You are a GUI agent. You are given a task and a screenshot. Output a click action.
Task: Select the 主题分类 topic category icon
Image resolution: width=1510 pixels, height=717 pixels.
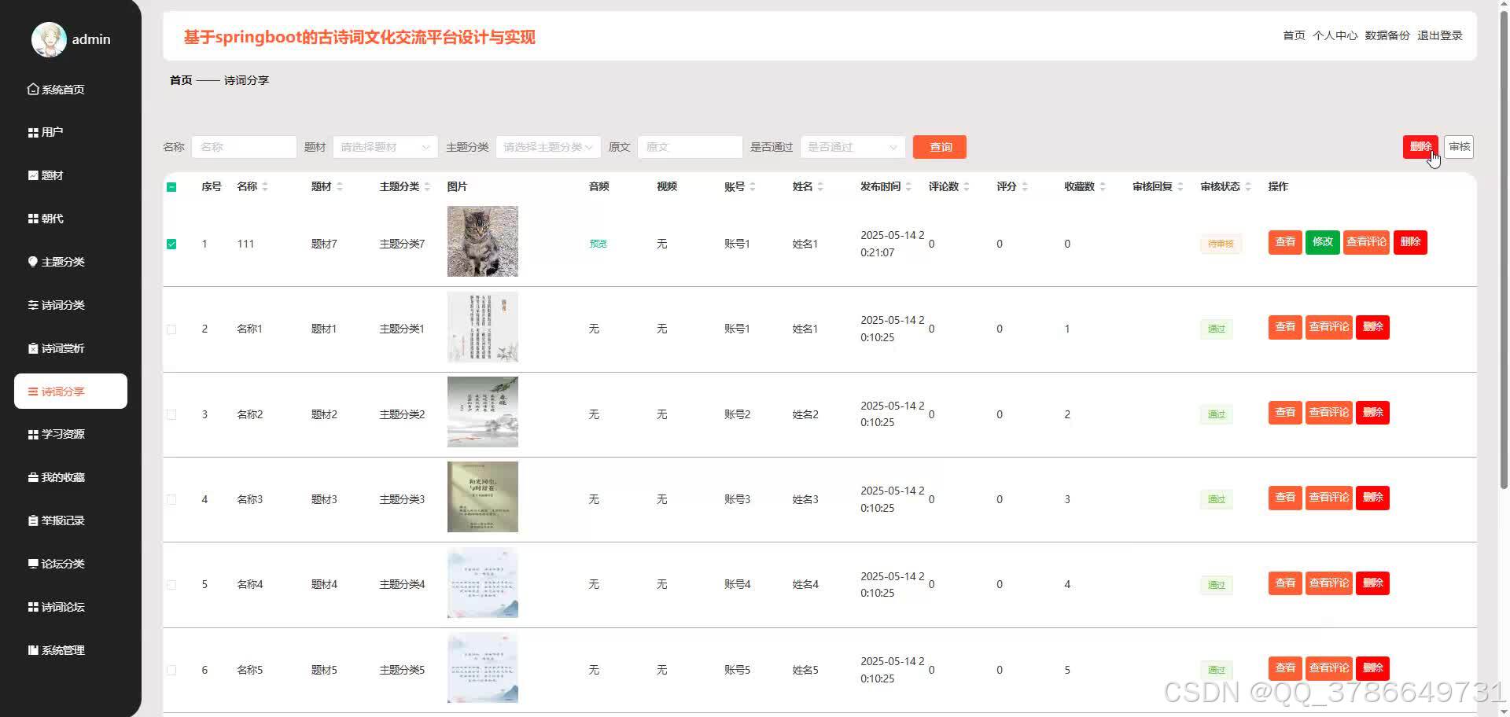(x=32, y=261)
